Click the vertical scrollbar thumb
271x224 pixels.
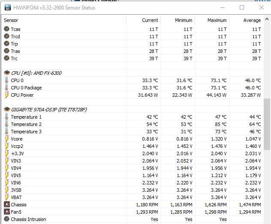tap(267, 124)
